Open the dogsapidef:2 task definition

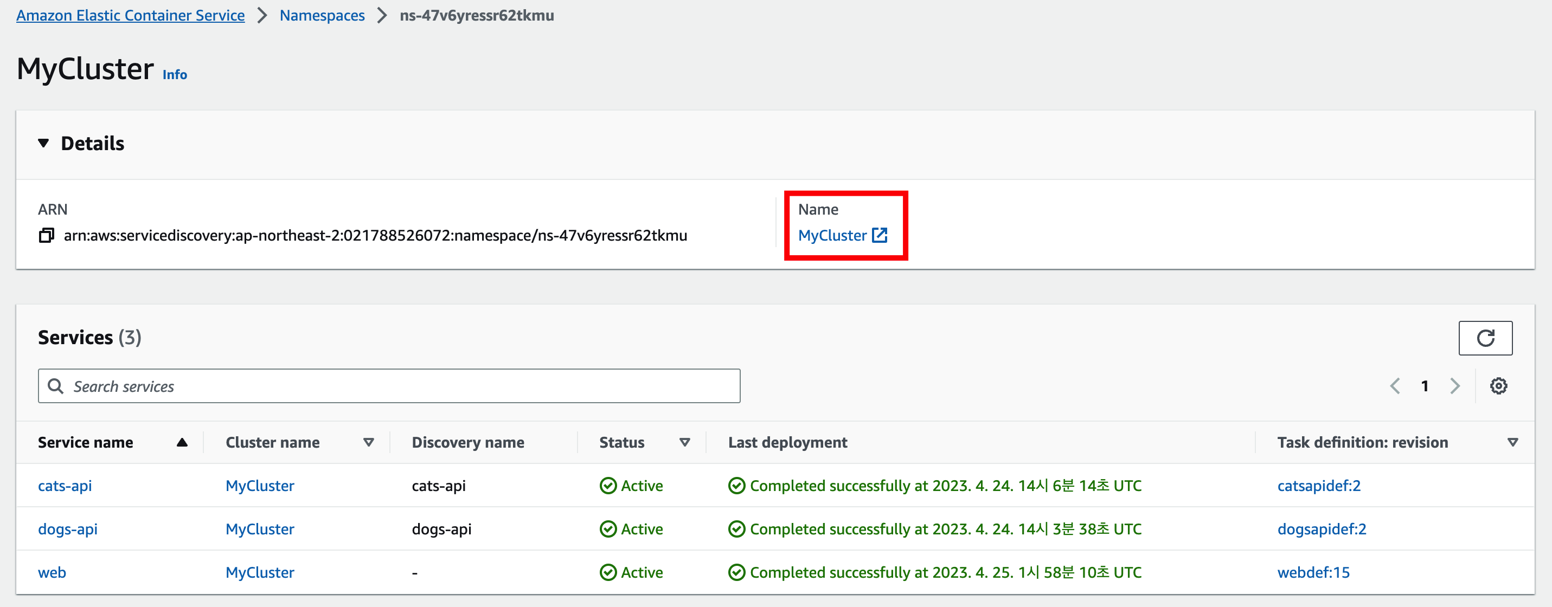(1321, 529)
